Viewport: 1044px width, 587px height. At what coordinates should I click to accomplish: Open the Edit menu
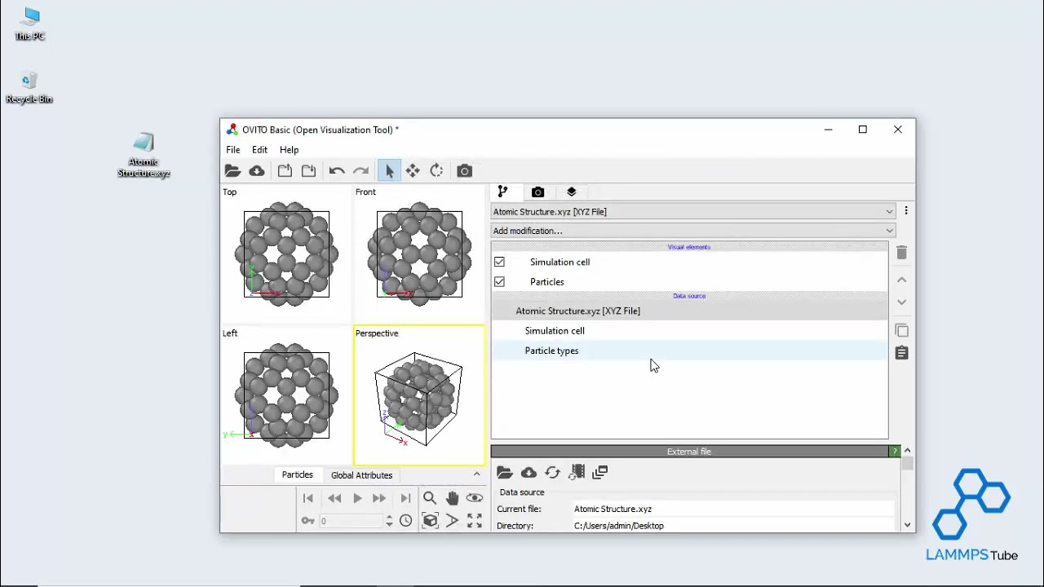pyautogui.click(x=259, y=150)
